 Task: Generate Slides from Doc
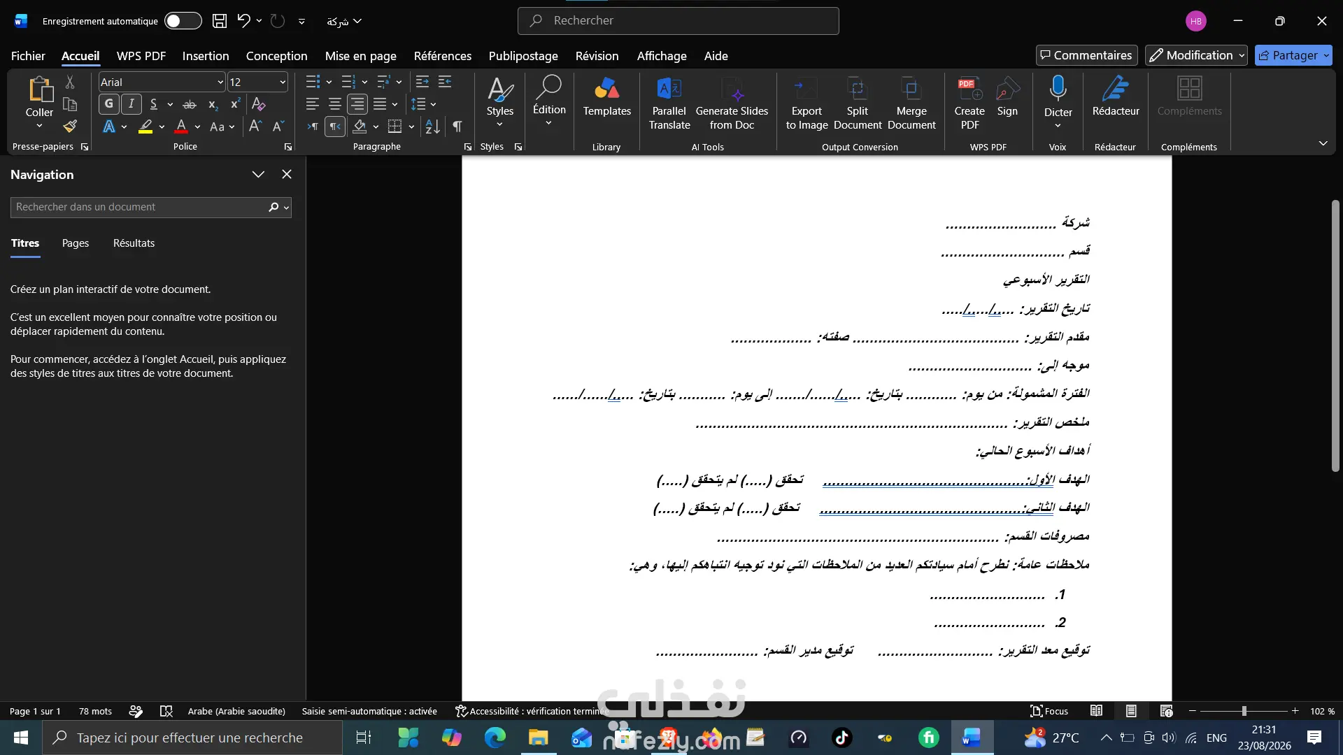tap(732, 103)
